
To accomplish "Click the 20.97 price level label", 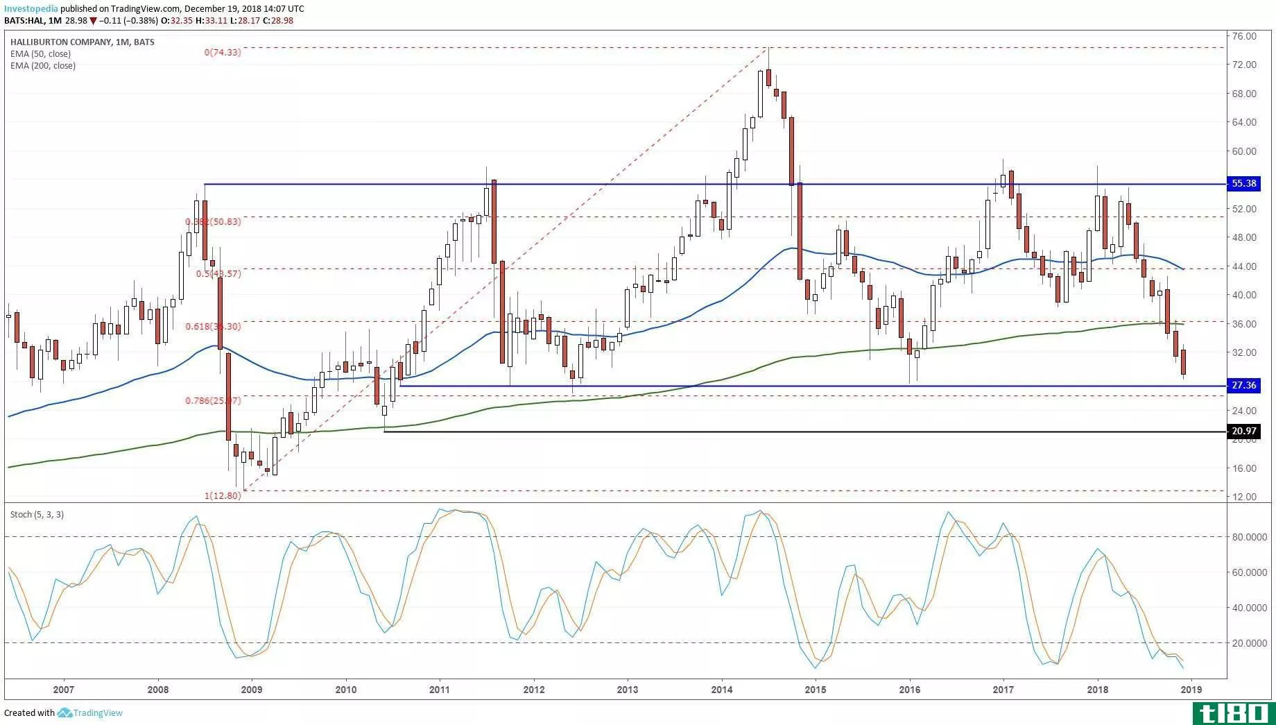I will point(1243,432).
